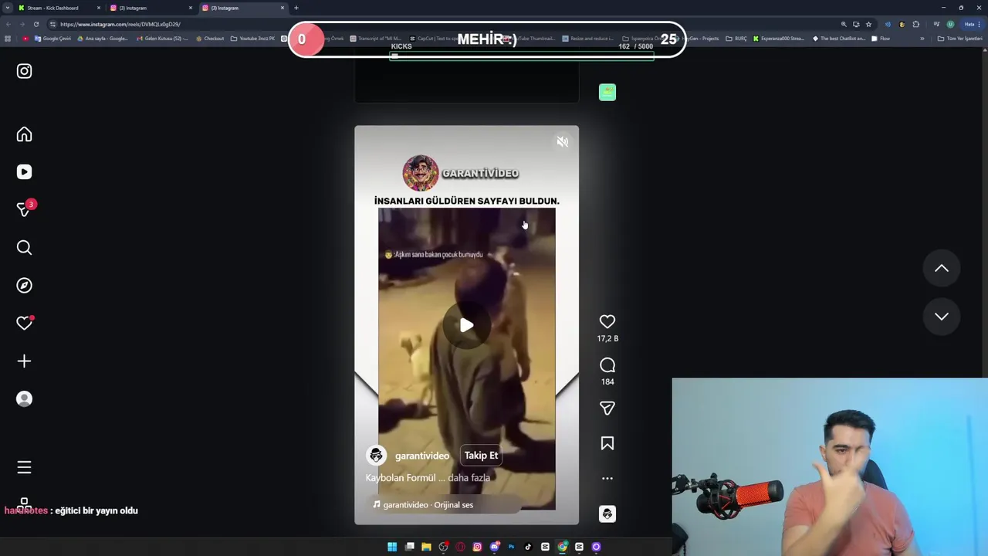Image resolution: width=988 pixels, height=556 pixels.
Task: Open Search in the Instagram sidebar
Action: point(24,247)
